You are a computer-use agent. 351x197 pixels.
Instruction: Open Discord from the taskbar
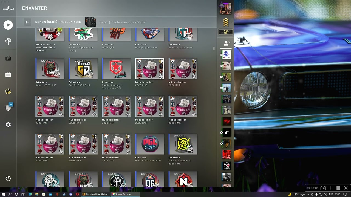(71, 194)
